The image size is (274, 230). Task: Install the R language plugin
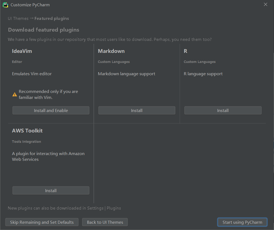click(x=223, y=111)
